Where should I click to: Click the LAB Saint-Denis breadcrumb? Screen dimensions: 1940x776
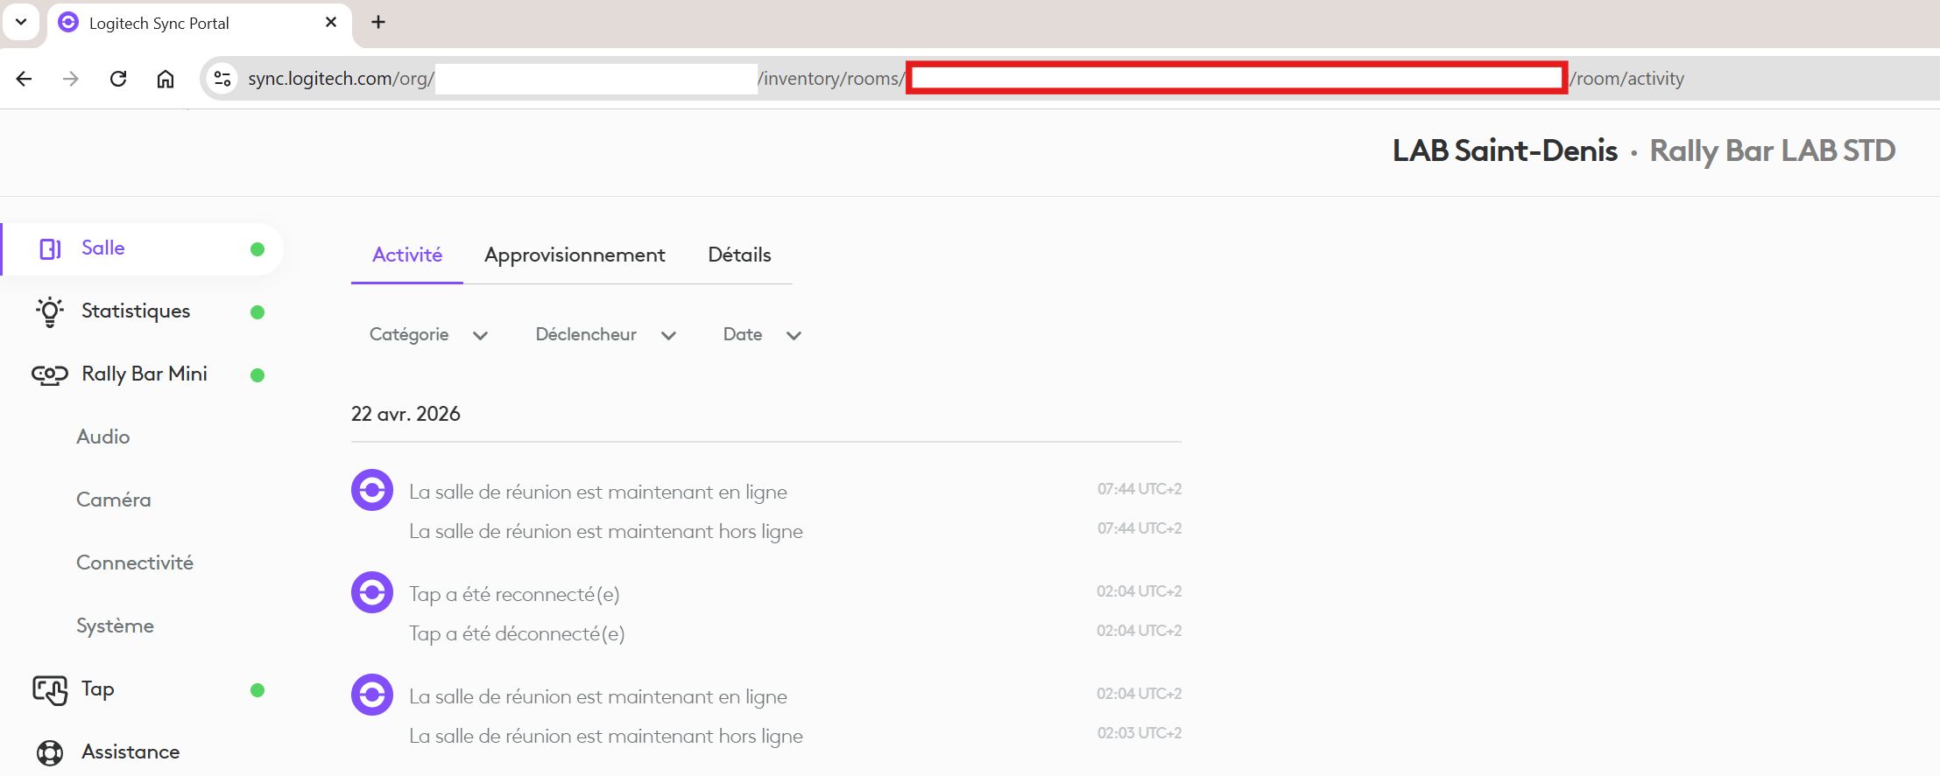click(1505, 151)
